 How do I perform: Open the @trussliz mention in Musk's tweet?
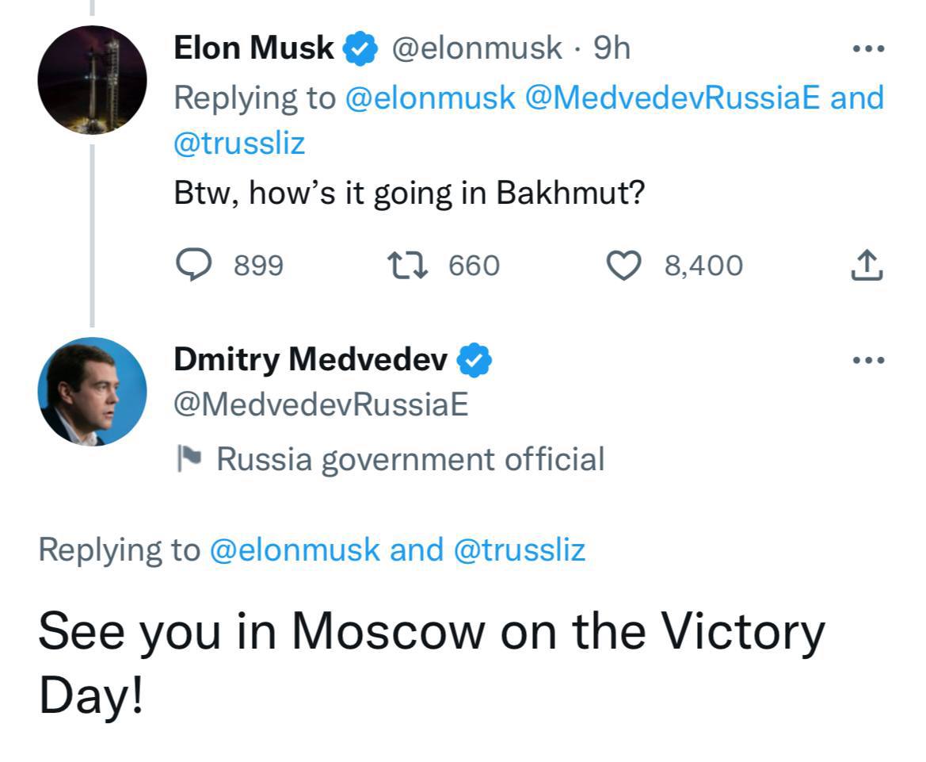tap(239, 144)
